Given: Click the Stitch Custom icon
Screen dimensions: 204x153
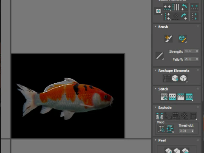Looking at the screenshot, I should tap(189, 97).
